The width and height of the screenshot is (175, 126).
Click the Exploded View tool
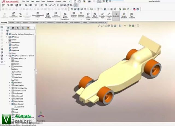102,16
